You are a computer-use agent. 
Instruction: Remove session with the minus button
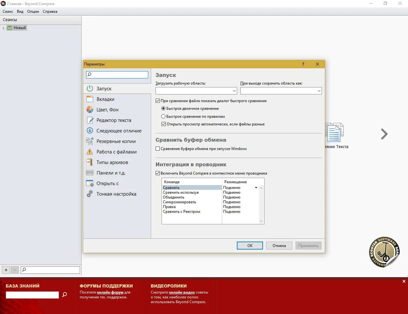click(x=15, y=270)
